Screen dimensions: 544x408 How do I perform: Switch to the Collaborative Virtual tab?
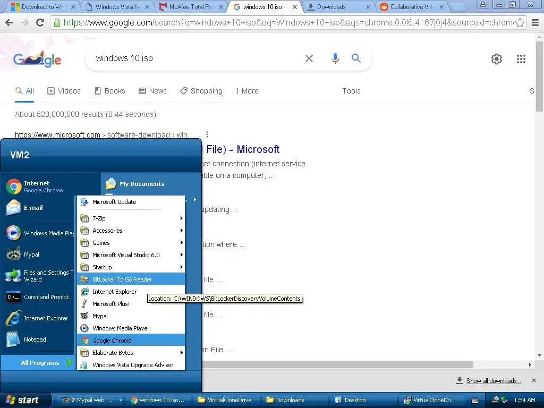click(x=412, y=7)
